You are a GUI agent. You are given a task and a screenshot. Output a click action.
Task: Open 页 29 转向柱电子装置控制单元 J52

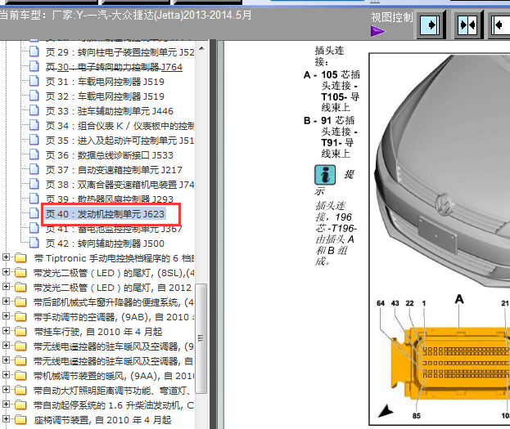(x=120, y=52)
